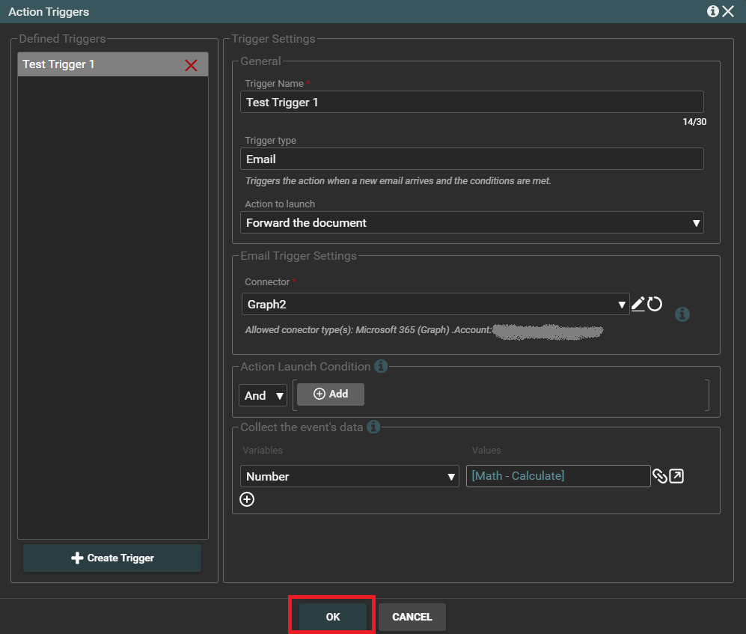Open the Connector Graph2 dropdown
The width and height of the screenshot is (746, 634).
click(435, 305)
